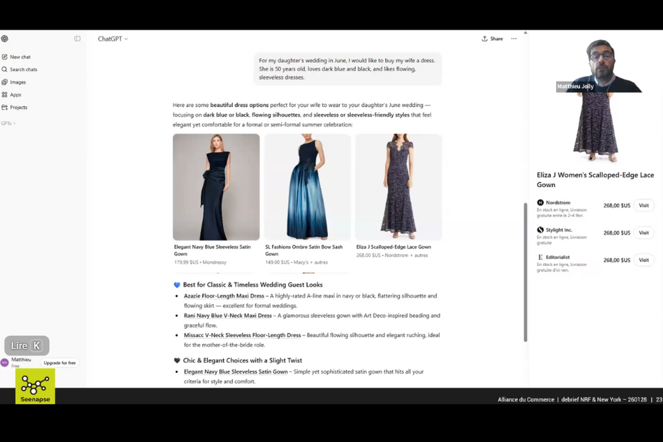Image resolution: width=663 pixels, height=442 pixels.
Task: Open the Apps section
Action: click(x=15, y=95)
